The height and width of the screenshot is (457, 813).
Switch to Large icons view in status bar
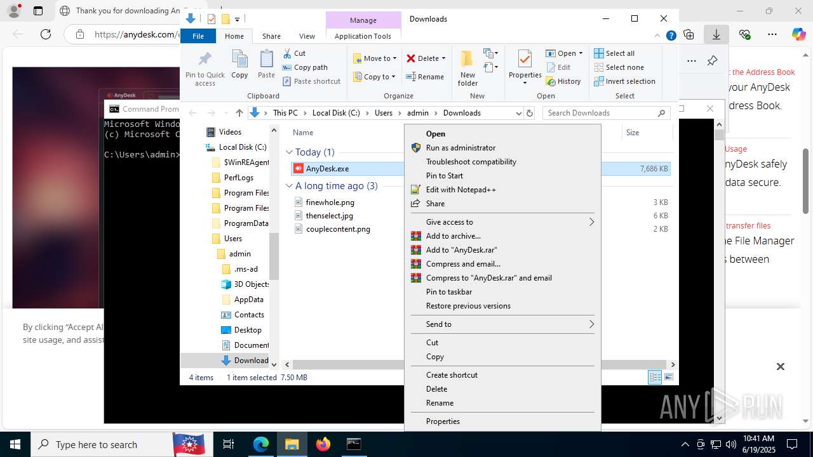click(x=668, y=378)
